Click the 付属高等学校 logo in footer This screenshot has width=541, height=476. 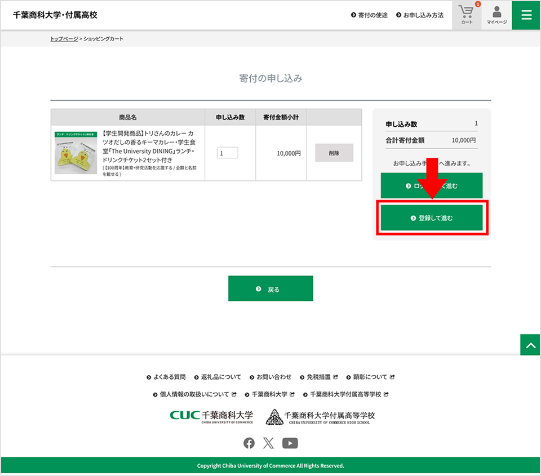(x=320, y=417)
